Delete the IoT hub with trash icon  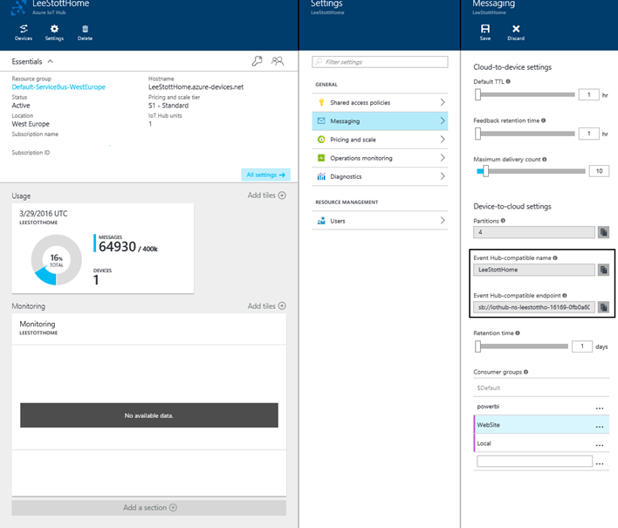86,32
